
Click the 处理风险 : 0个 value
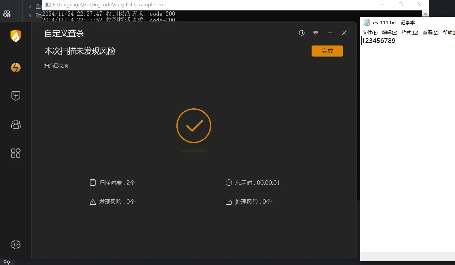[x=253, y=202]
